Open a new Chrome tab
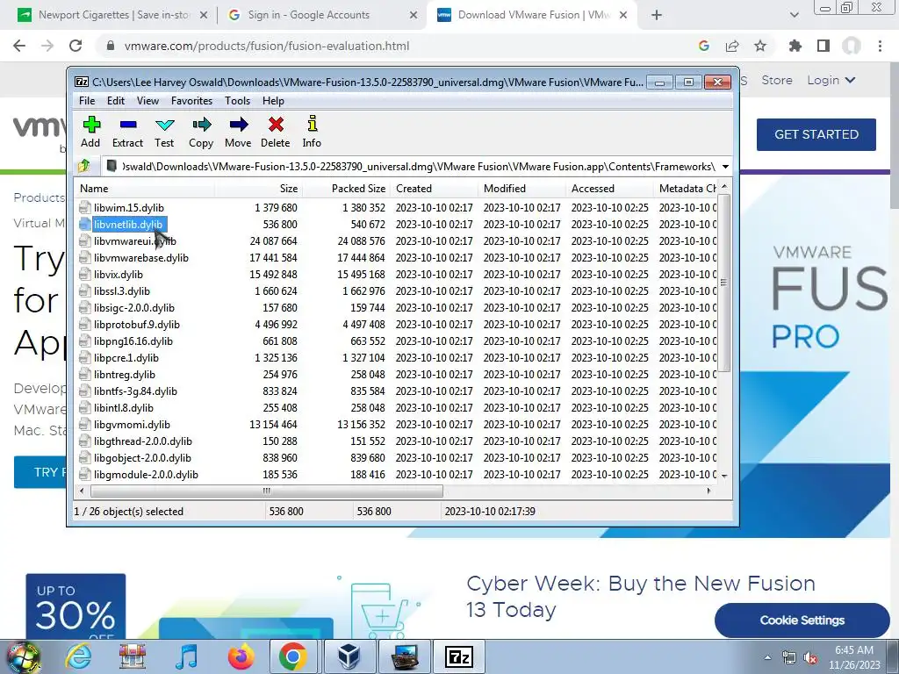 [x=657, y=15]
